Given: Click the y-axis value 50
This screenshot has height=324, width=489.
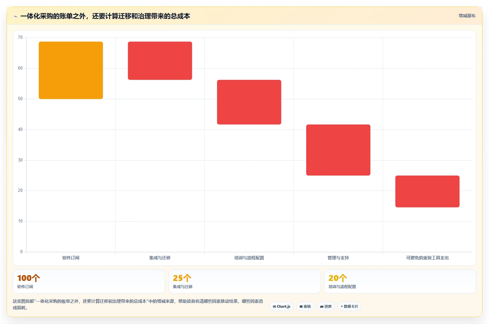Looking at the screenshot, I should pyautogui.click(x=20, y=99).
